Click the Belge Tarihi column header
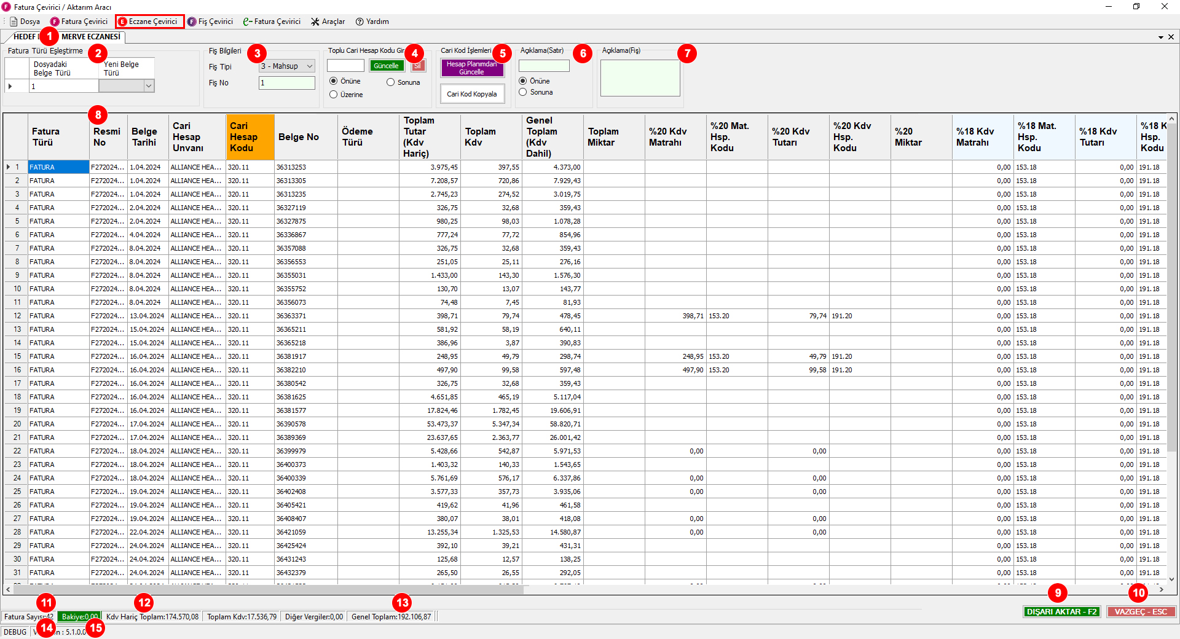1180x639 pixels. (148, 137)
